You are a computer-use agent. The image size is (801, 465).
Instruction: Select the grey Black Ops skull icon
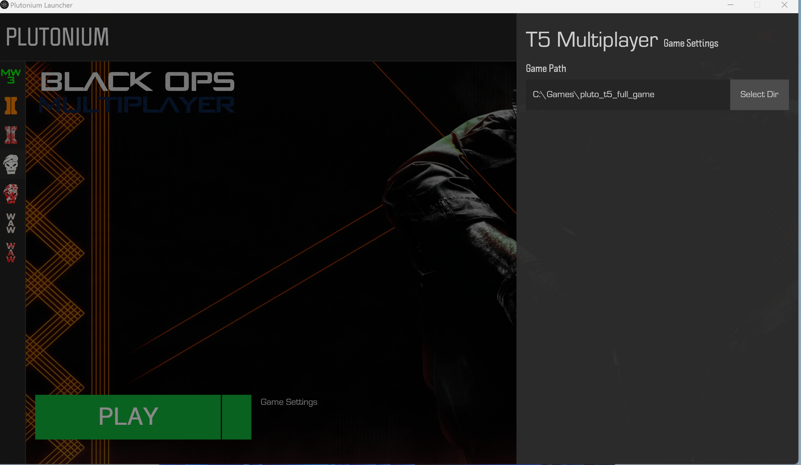(x=11, y=164)
